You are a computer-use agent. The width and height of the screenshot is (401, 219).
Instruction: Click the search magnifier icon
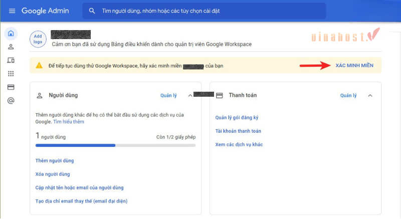click(92, 11)
